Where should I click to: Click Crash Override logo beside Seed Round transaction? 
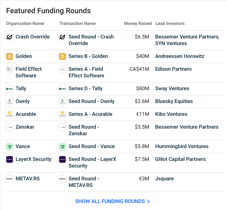[x=62, y=37]
